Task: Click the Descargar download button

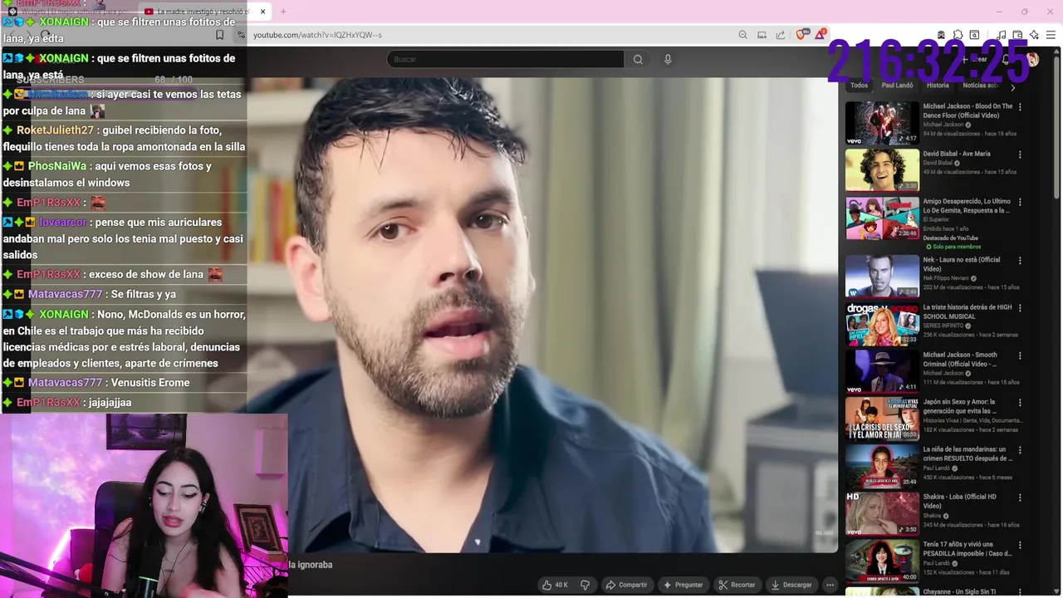Action: [x=791, y=585]
